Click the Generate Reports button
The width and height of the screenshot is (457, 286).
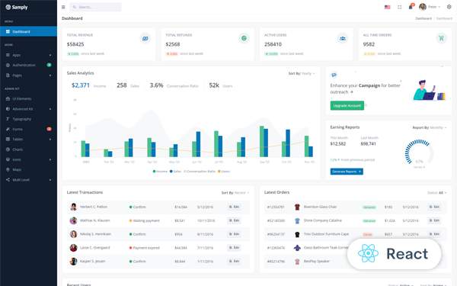tap(347, 172)
